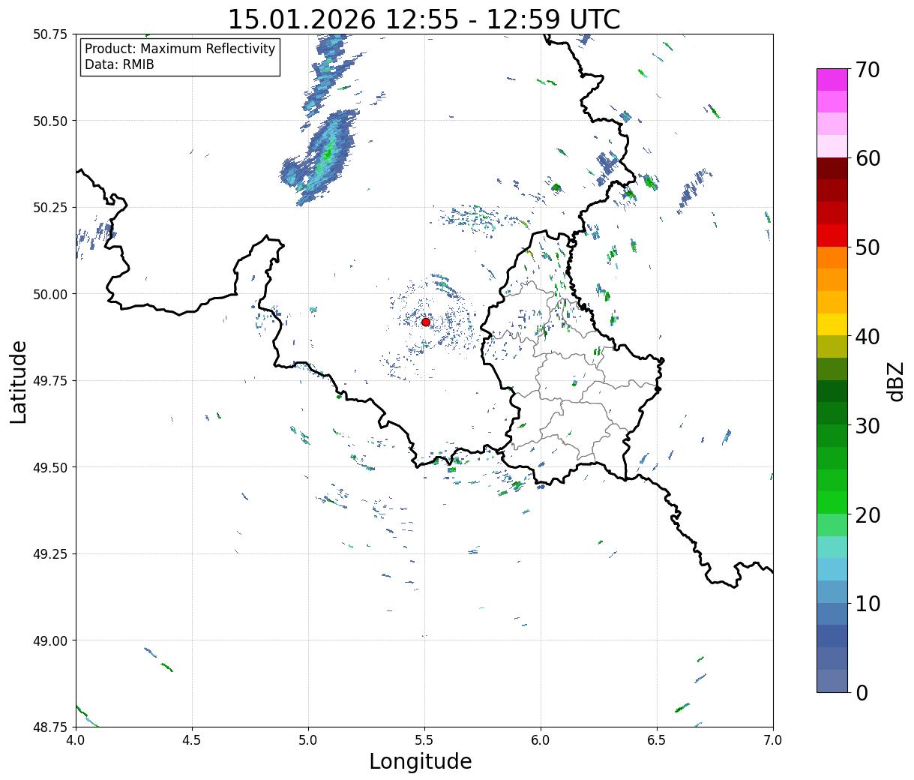Click latitude tick label 49.50
Image resolution: width=914 pixels, height=780 pixels.
coord(49,467)
